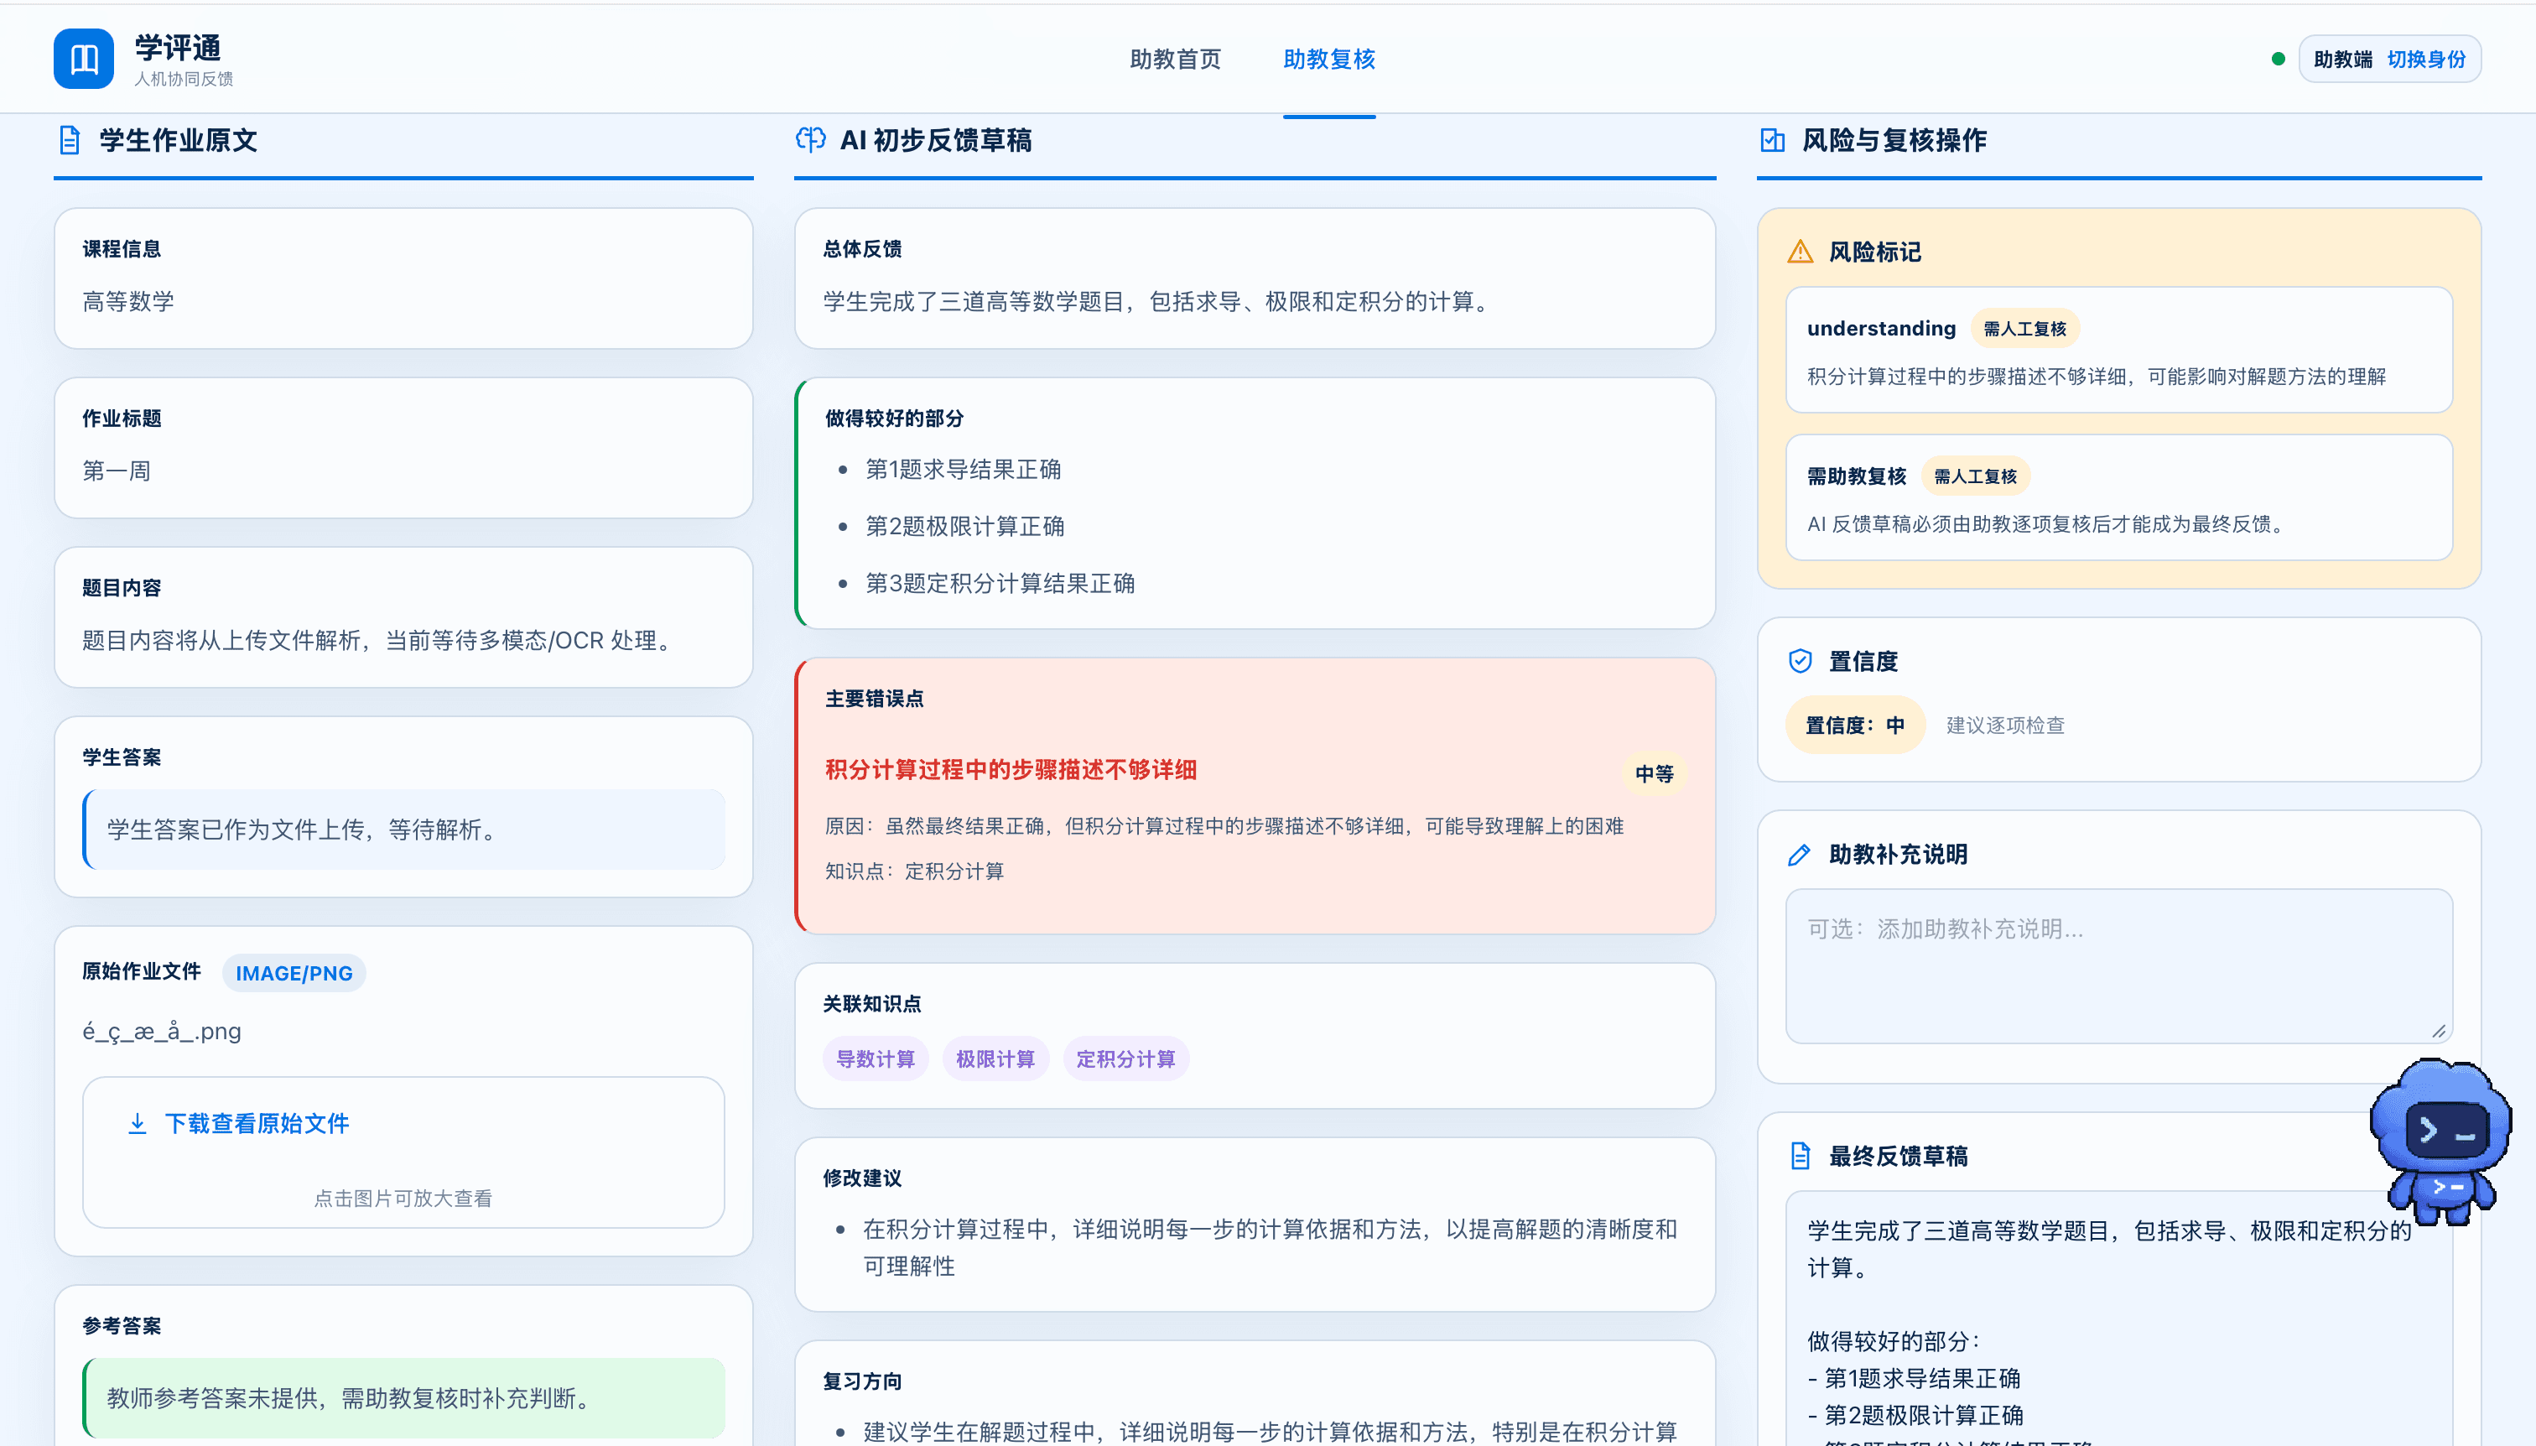
Task: Go to 助教首页 tab
Action: (1176, 60)
